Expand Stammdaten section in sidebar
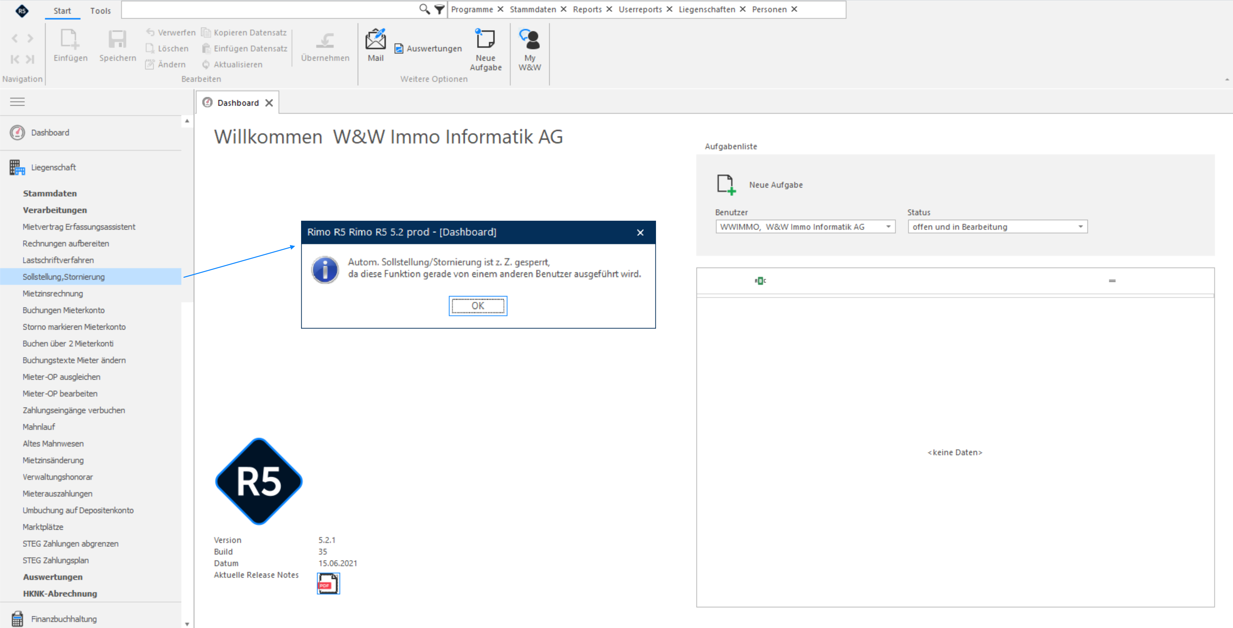This screenshot has height=628, width=1233. (x=50, y=193)
